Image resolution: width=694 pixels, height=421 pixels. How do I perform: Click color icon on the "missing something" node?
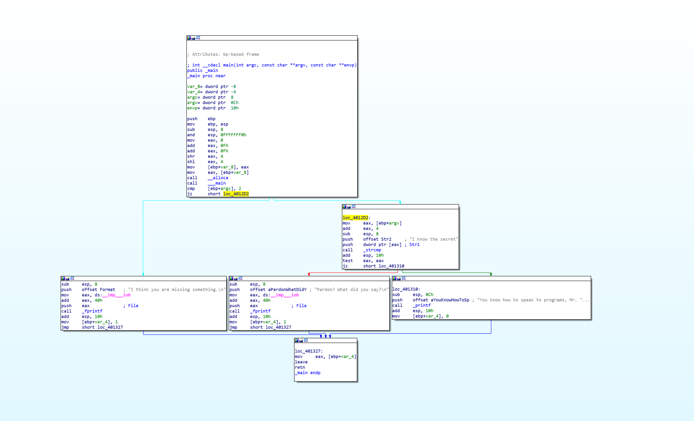pyautogui.click(x=63, y=278)
